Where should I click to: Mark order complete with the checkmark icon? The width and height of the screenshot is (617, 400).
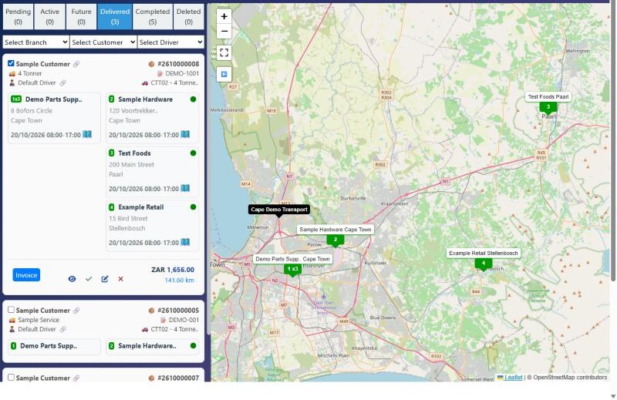click(89, 279)
